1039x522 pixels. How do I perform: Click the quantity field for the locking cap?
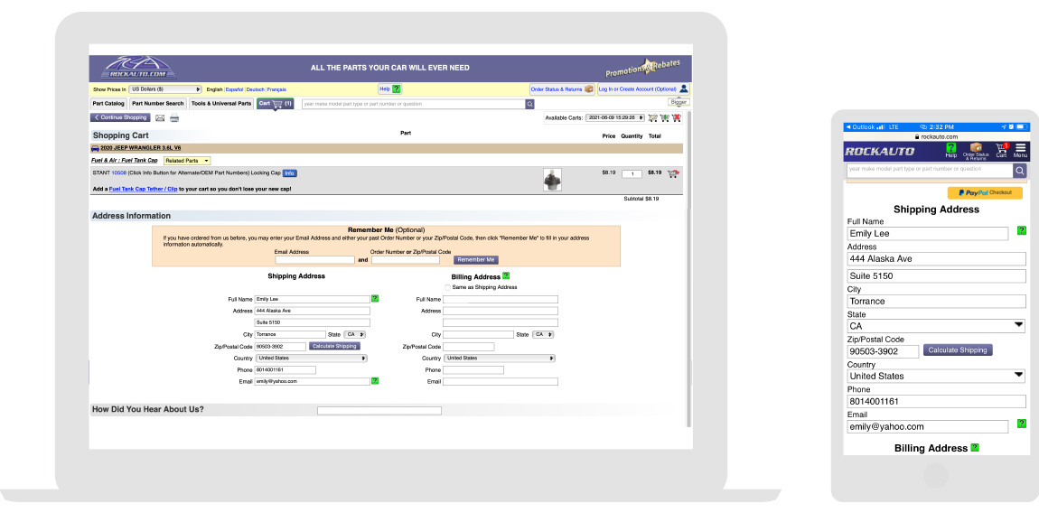pos(632,173)
